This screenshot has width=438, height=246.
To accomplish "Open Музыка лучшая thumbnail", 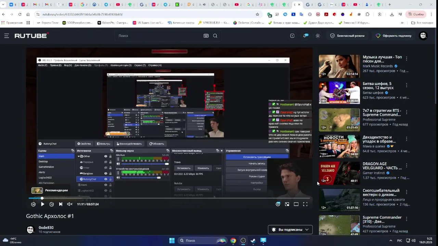I will click(x=339, y=66).
